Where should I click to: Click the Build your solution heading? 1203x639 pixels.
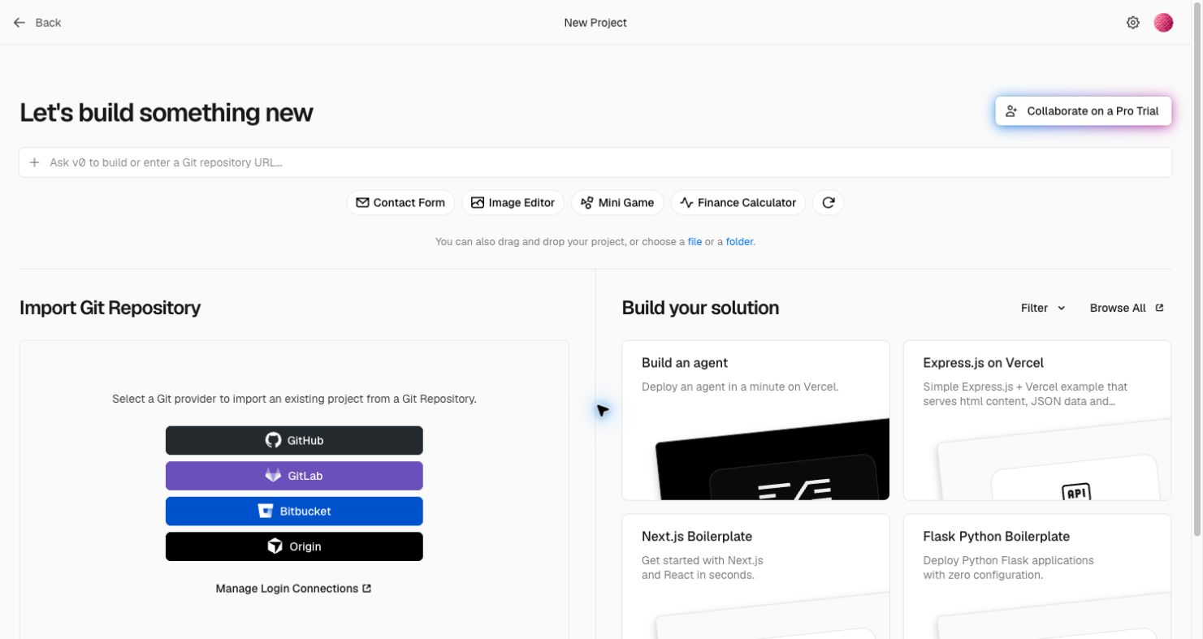coord(700,308)
